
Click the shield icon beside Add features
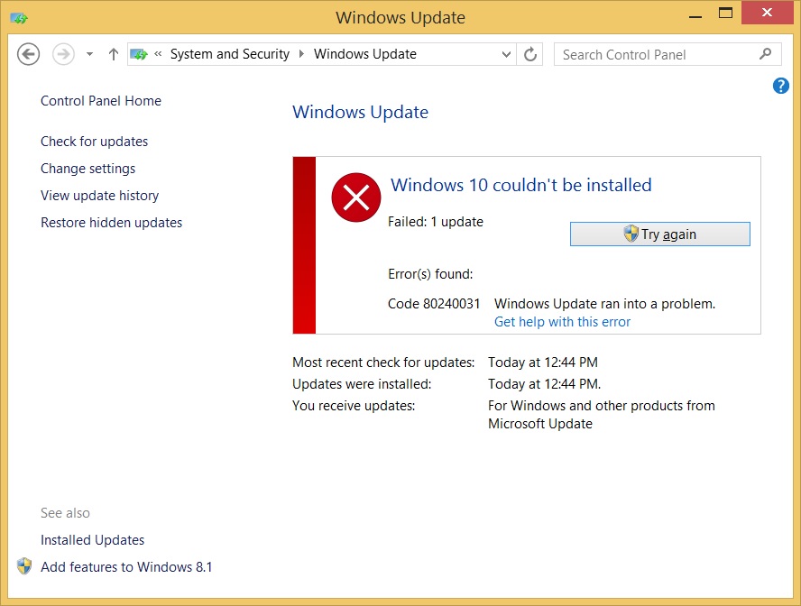24,566
